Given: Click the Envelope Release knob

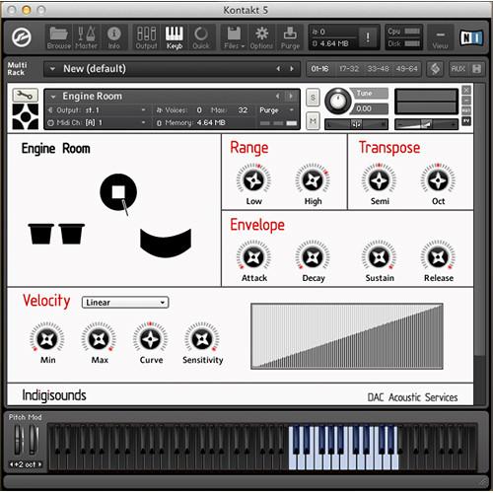Looking at the screenshot, I should tap(438, 256).
